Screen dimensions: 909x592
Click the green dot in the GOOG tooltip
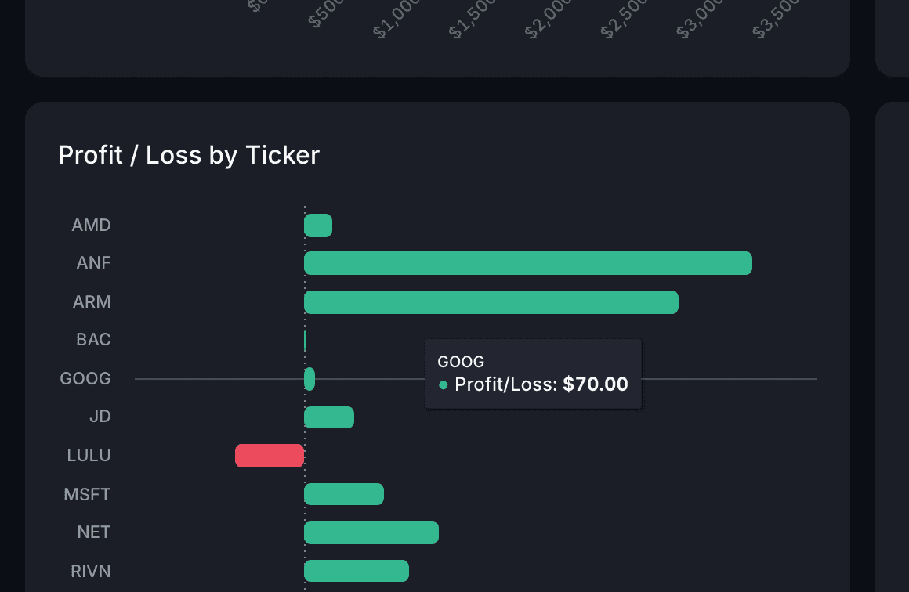click(x=444, y=385)
